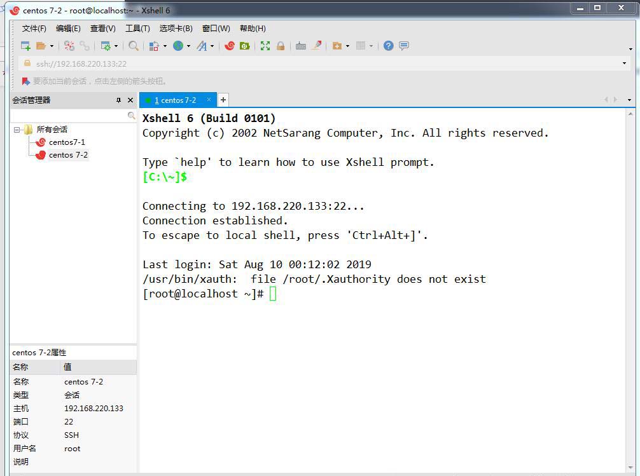Click the color scheme toolbar icon

154,46
